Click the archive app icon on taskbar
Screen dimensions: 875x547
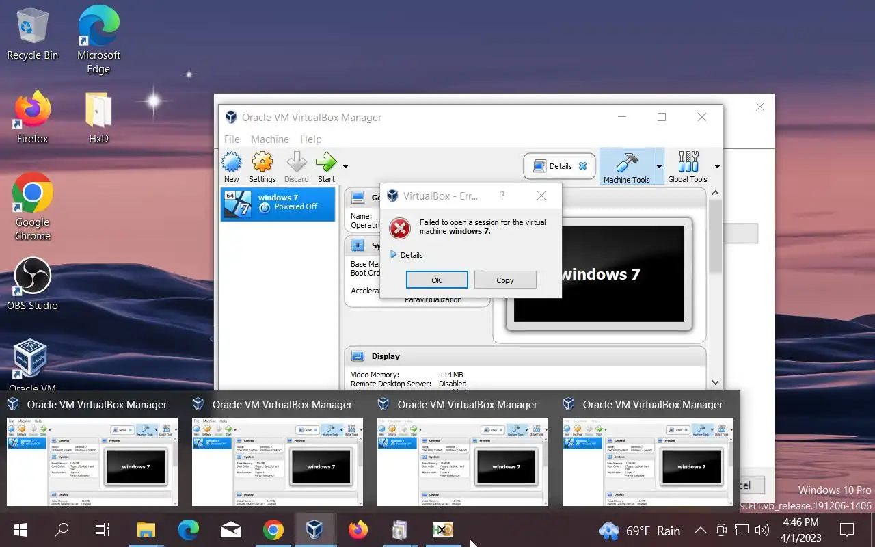coord(400,530)
